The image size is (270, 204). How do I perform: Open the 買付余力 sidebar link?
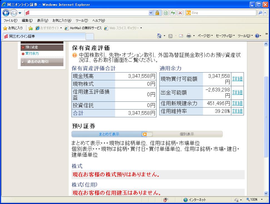(32, 54)
